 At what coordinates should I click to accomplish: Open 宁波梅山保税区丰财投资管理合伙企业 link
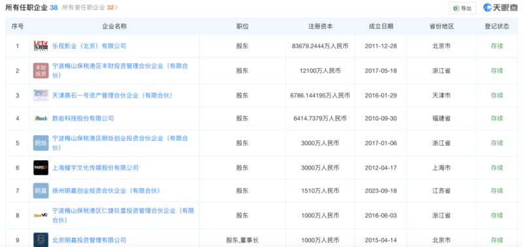click(120, 71)
